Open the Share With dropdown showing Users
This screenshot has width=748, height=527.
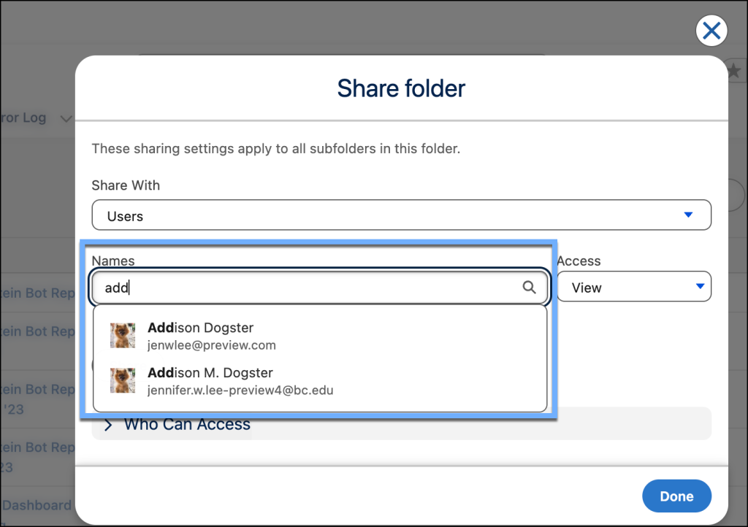(402, 215)
